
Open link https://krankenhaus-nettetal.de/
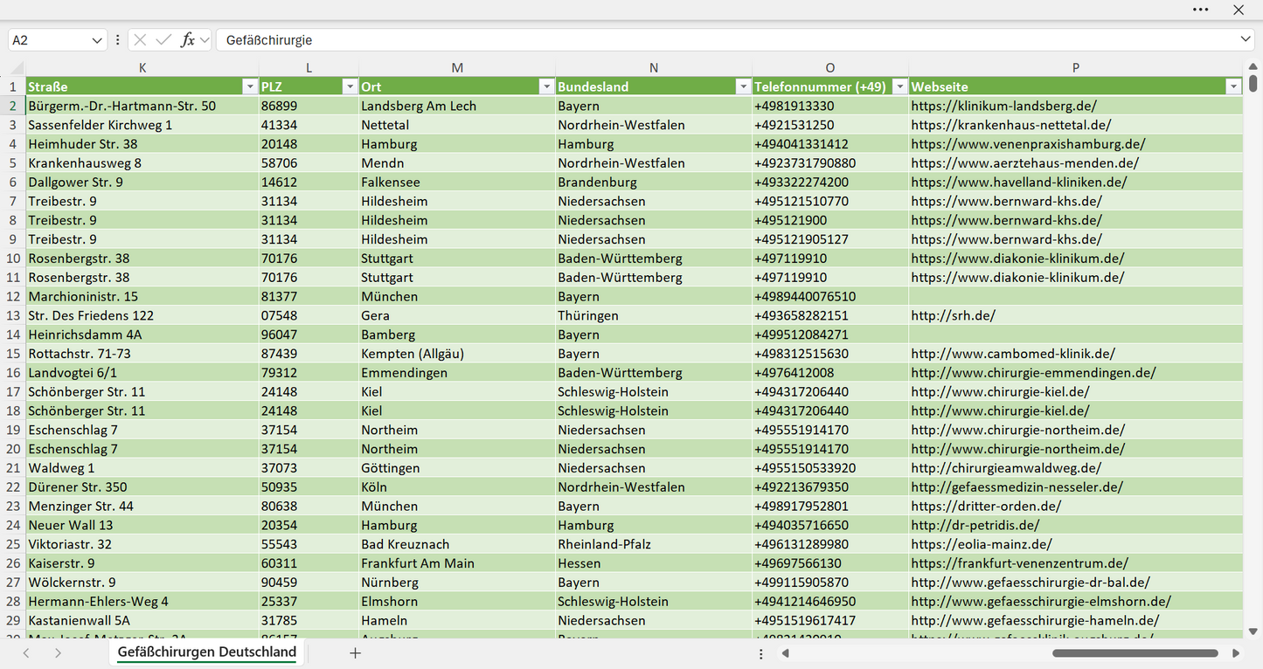(1011, 125)
